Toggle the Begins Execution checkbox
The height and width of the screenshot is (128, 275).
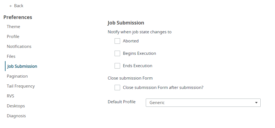117,53
